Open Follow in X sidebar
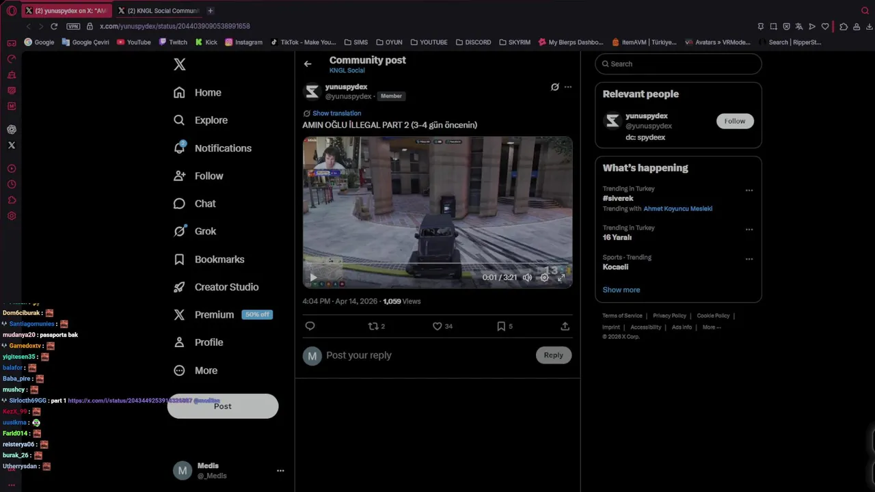 click(x=198, y=176)
